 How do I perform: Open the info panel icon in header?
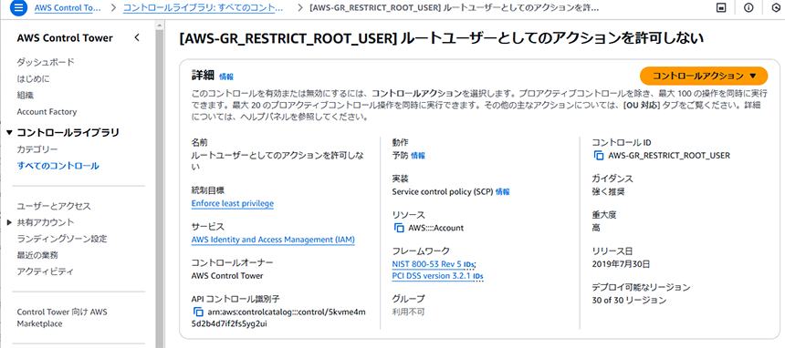coord(748,8)
